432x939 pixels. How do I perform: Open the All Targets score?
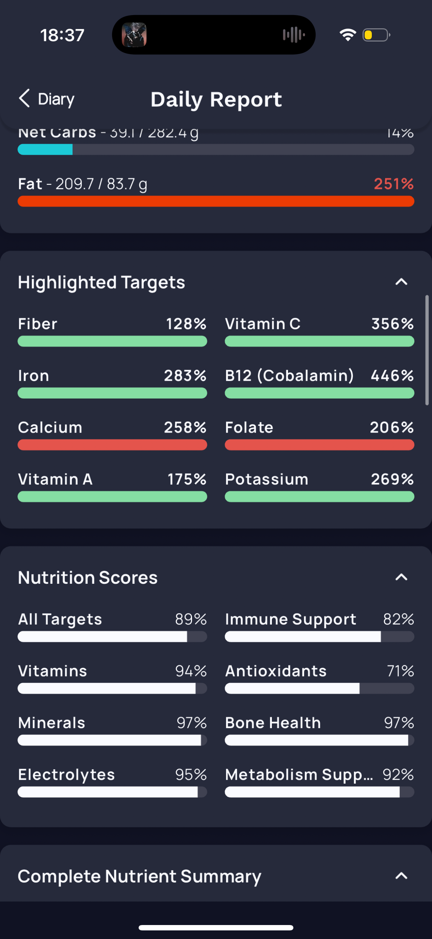coord(112,626)
